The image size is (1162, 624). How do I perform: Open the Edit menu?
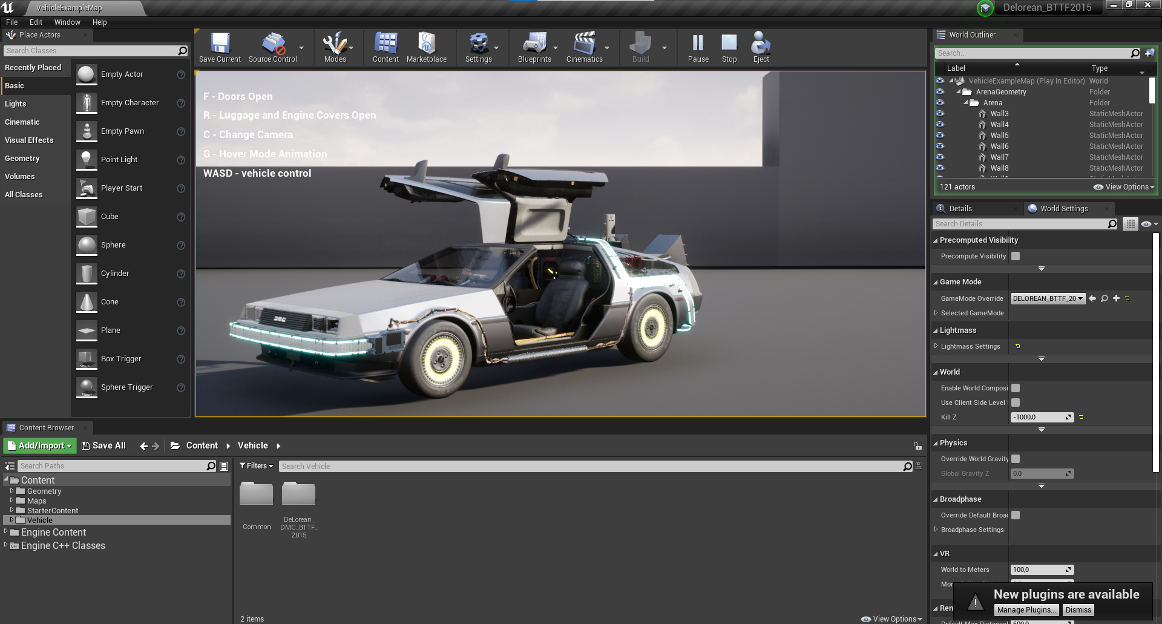36,22
